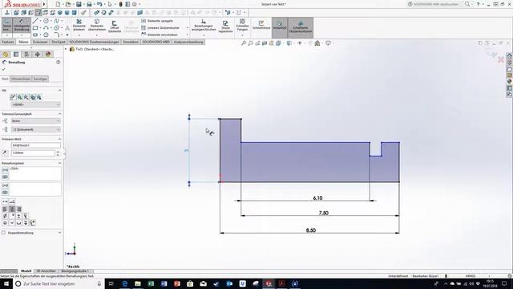
Task: Click the Undo icon
Action: pyautogui.click(x=99, y=4)
